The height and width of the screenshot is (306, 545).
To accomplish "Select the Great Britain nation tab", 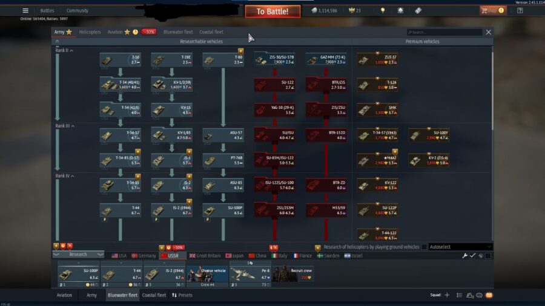I will pos(205,256).
